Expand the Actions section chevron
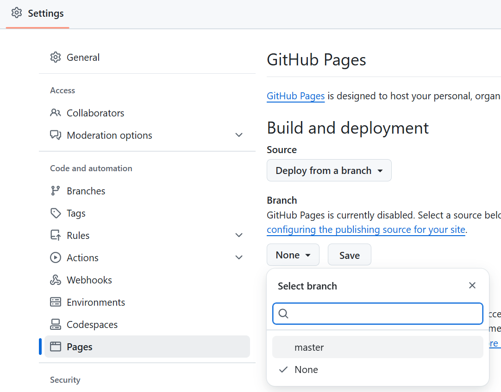Image resolution: width=501 pixels, height=392 pixels. (239, 257)
